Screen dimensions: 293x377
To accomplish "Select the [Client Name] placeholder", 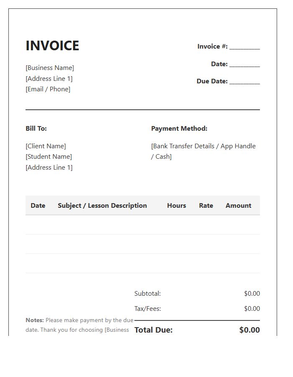I will (46, 146).
